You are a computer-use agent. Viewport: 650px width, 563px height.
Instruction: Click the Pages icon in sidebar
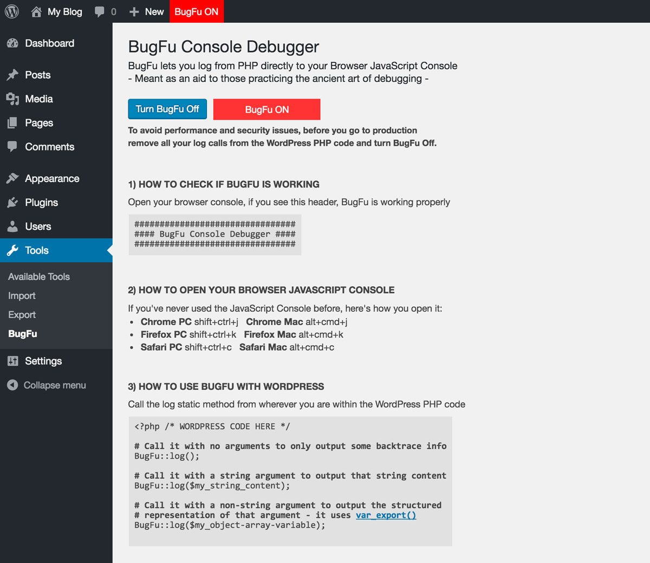[x=12, y=123]
